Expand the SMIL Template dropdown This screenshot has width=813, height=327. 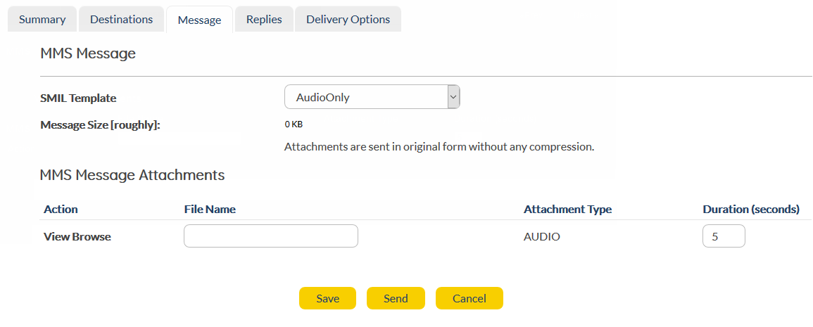tap(372, 97)
